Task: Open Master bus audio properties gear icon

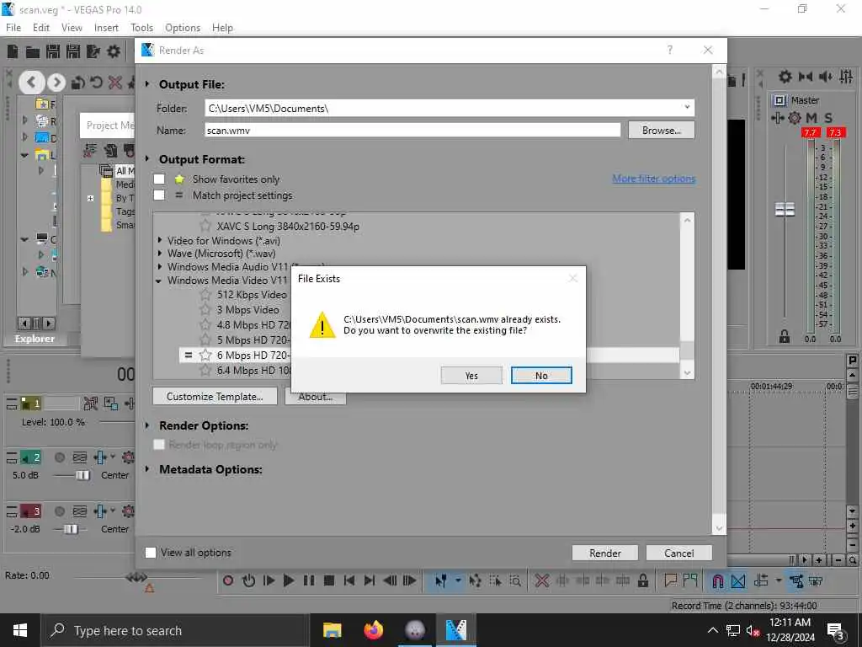Action: click(785, 77)
